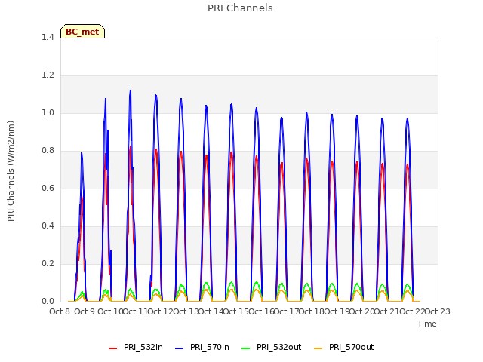
Task: Click the 0.4 y-axis tick label
Action: point(48,226)
